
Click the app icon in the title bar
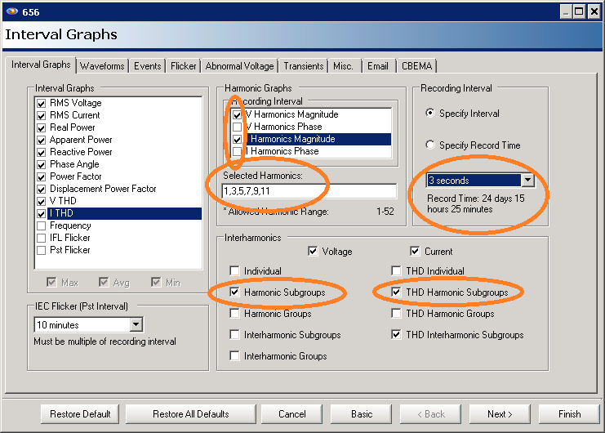[11, 11]
